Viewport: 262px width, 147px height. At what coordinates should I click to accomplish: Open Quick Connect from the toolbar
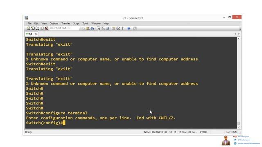(33, 28)
